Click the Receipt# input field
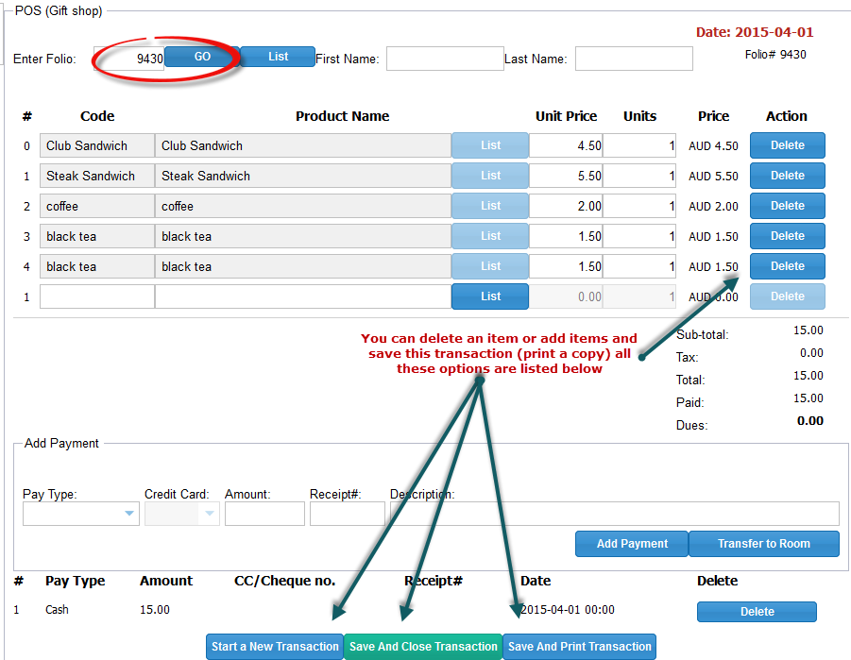The width and height of the screenshot is (851, 660). tap(347, 514)
